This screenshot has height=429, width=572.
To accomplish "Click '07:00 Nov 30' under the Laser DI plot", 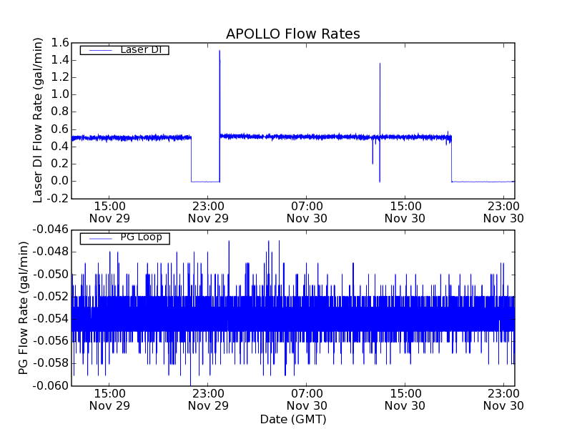I will pyautogui.click(x=307, y=212).
